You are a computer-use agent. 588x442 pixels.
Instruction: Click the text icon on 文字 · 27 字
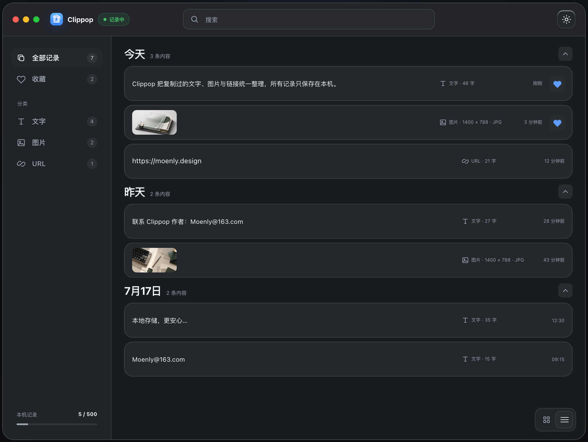click(465, 221)
